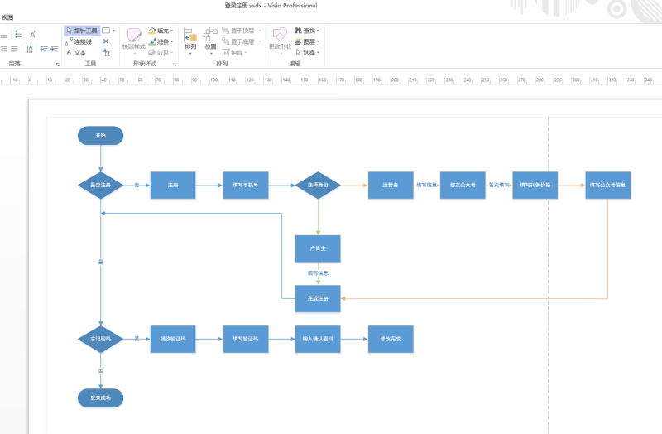Open the Line (线条) dropdown

click(x=161, y=41)
